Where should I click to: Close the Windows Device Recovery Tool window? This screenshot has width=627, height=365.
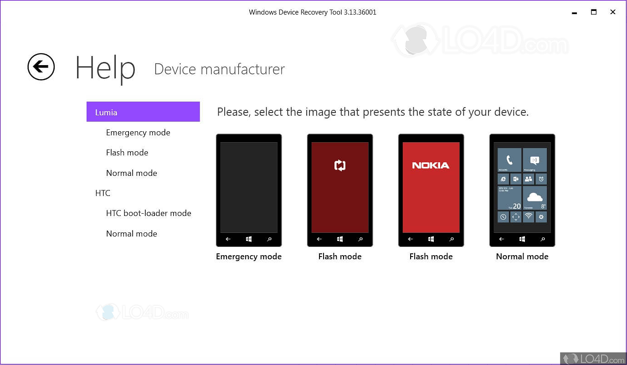[x=613, y=12]
